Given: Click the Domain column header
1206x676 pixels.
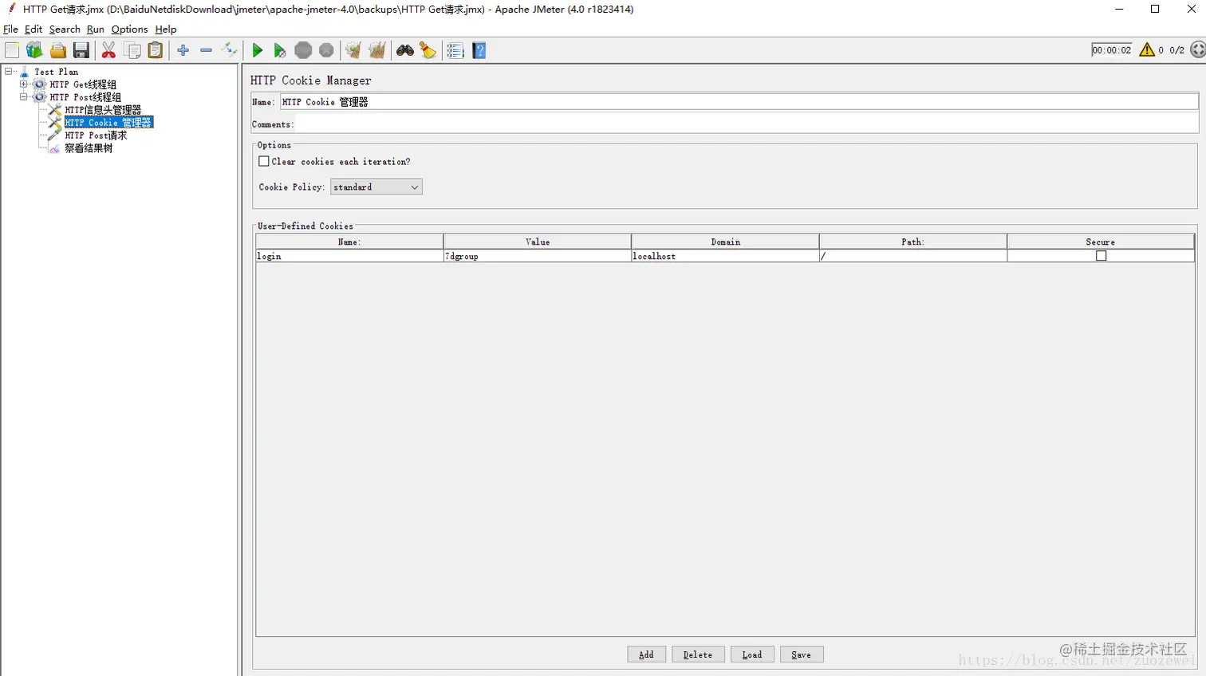Looking at the screenshot, I should click(x=725, y=242).
